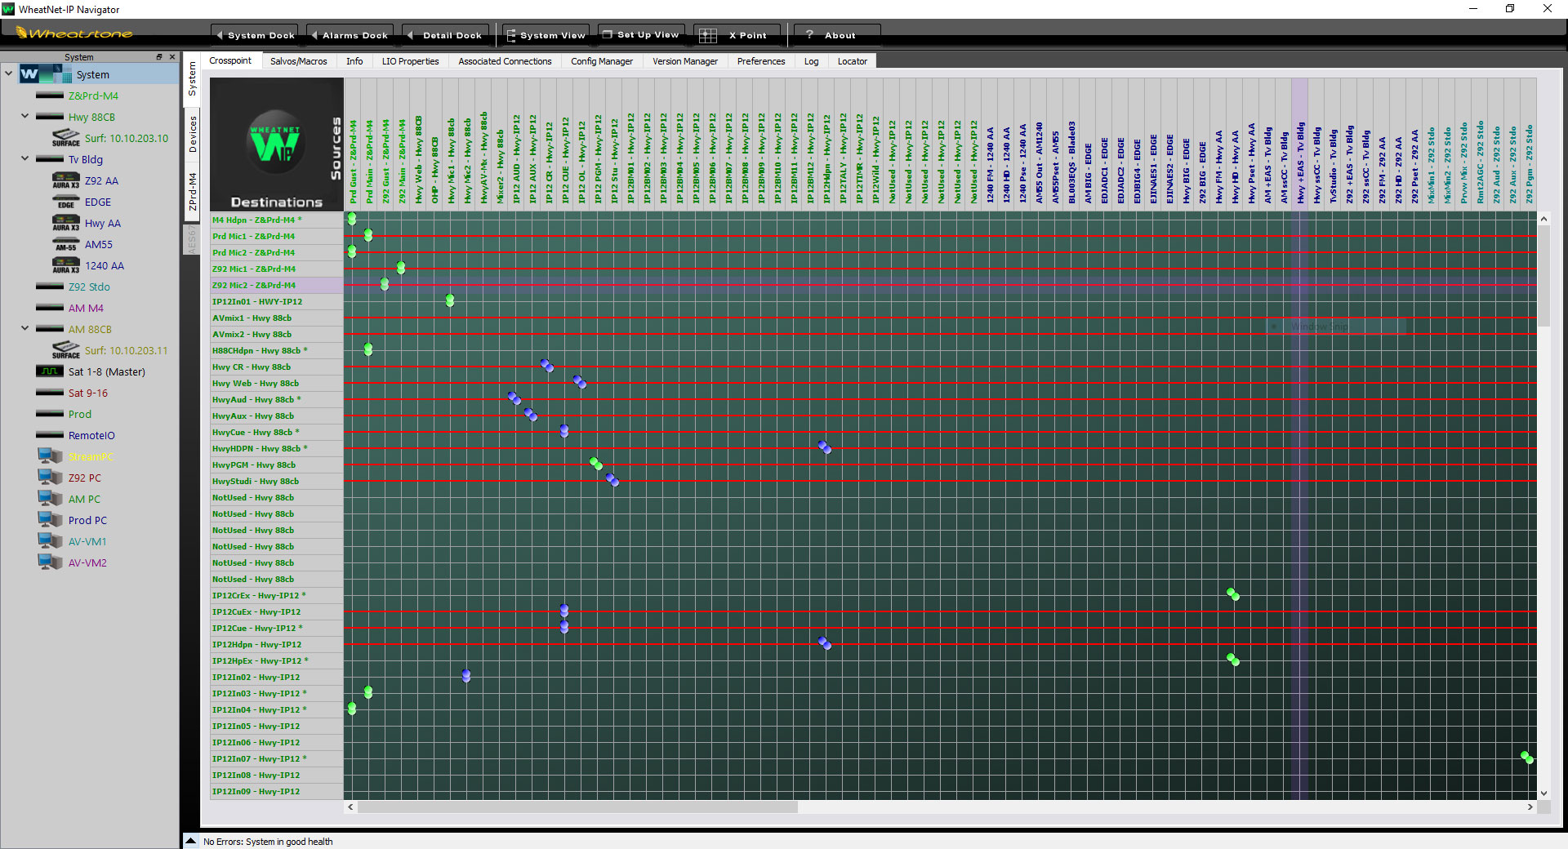Screen dimensions: 1568x849
Task: Select the Prod PC computer icon
Action: pos(50,520)
